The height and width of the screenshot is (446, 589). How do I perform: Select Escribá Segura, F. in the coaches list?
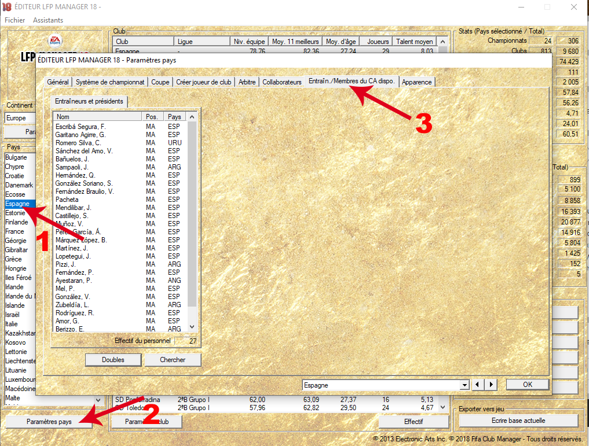[x=120, y=127]
